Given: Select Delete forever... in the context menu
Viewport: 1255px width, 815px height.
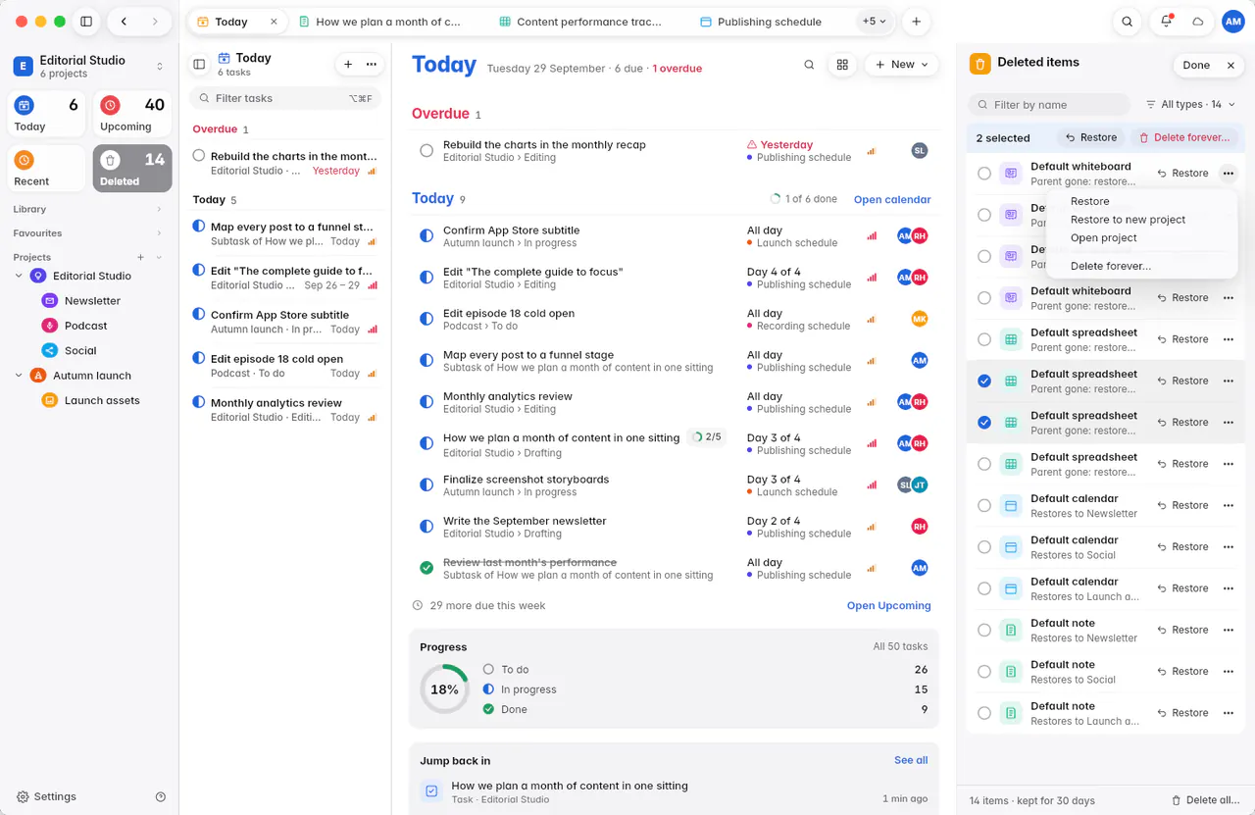Looking at the screenshot, I should tap(1111, 266).
